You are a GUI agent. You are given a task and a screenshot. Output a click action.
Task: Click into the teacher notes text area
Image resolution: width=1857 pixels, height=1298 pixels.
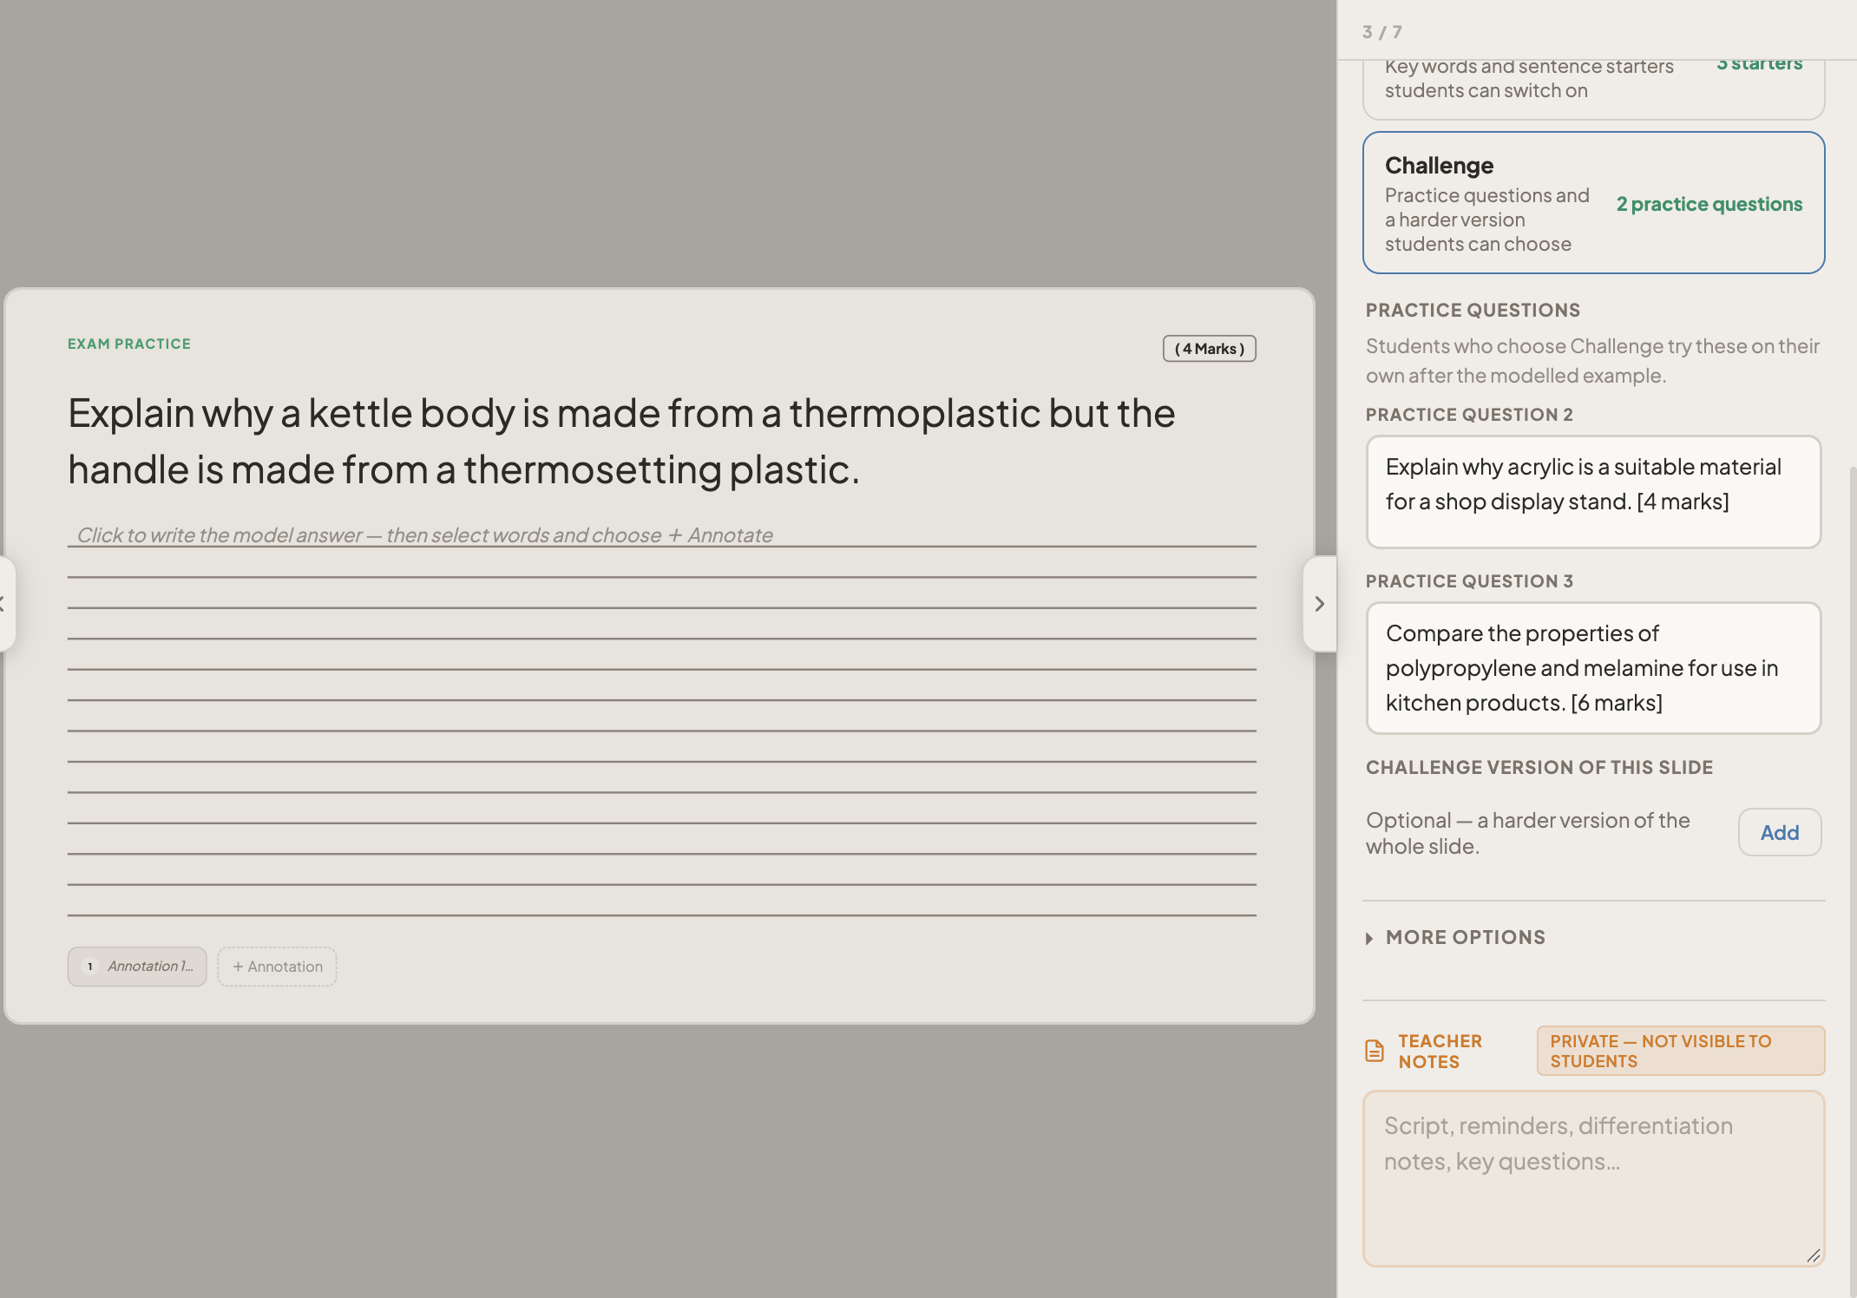1593,1178
